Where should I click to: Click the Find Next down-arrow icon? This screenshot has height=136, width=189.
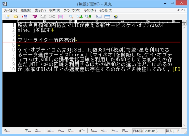click(x=80, y=17)
